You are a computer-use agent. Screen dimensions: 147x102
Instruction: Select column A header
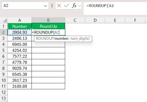(20, 20)
